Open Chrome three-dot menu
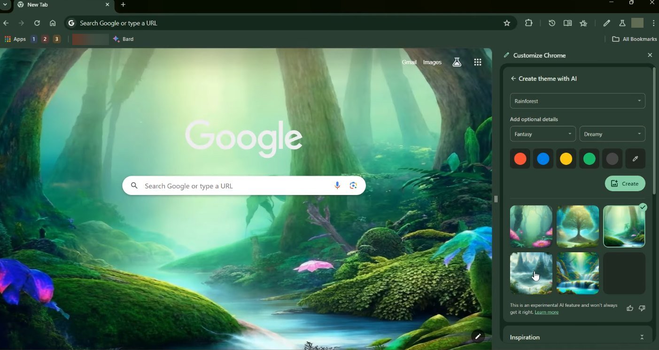659x350 pixels. [x=653, y=23]
